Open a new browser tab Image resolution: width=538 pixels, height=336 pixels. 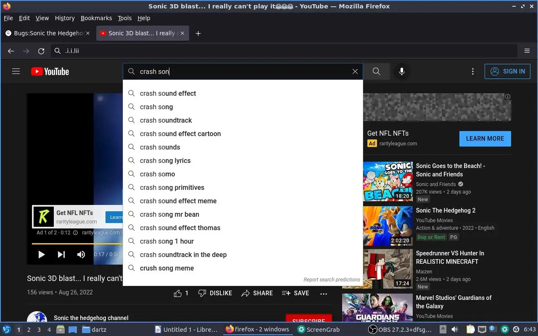(x=198, y=33)
